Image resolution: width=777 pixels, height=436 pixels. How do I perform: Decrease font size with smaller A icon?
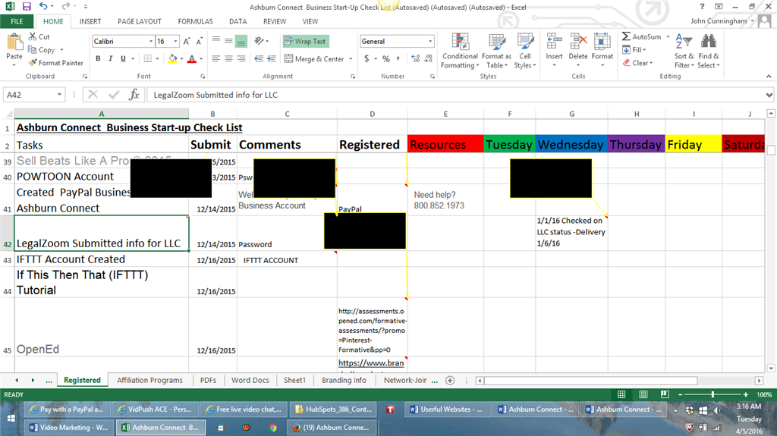coord(200,42)
